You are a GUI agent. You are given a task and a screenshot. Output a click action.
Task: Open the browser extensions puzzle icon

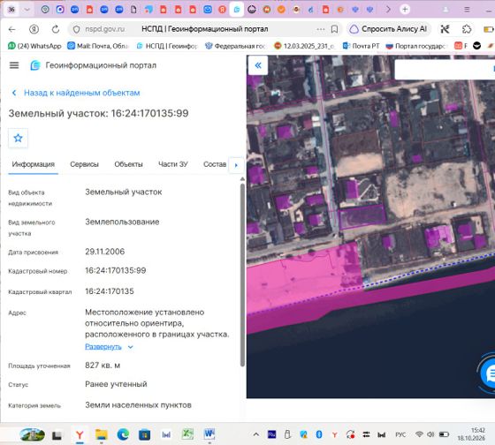pyautogui.click(x=467, y=29)
